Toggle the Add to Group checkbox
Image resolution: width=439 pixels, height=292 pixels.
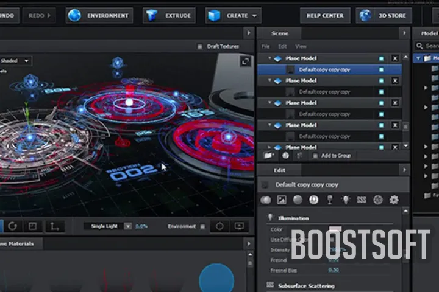[x=315, y=156]
